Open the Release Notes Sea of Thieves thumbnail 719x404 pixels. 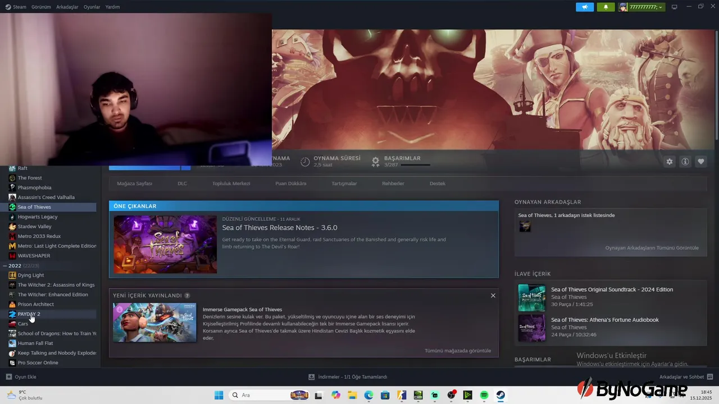pos(165,244)
